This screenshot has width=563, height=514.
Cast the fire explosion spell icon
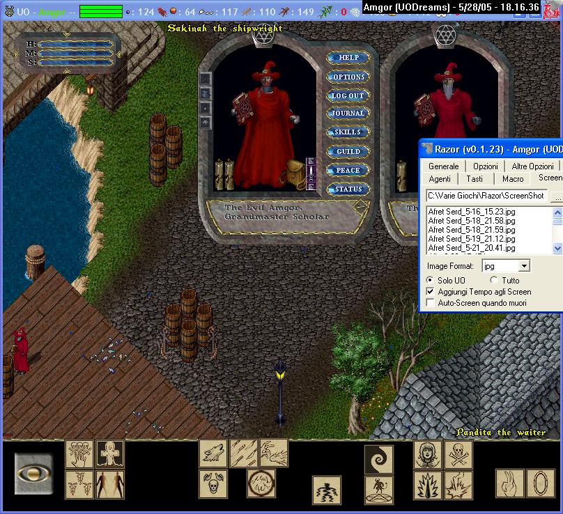point(458,485)
